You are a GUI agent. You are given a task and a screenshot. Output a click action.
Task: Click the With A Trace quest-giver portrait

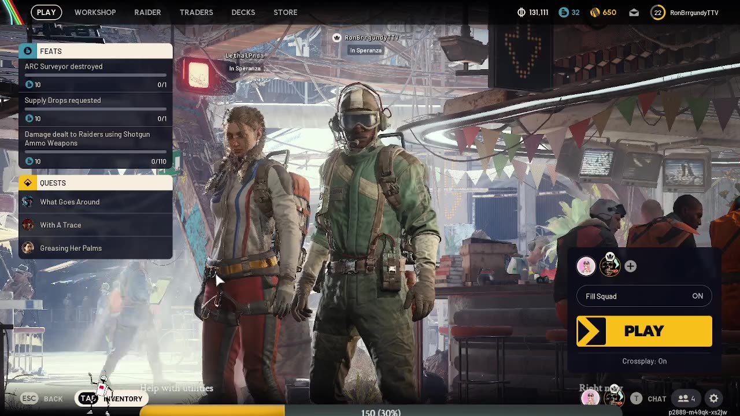28,225
